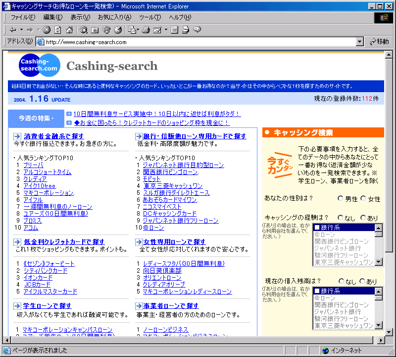The height and width of the screenshot is (357, 396).
Task: Click the Mail envelope toolbar icon
Action: [132, 30]
